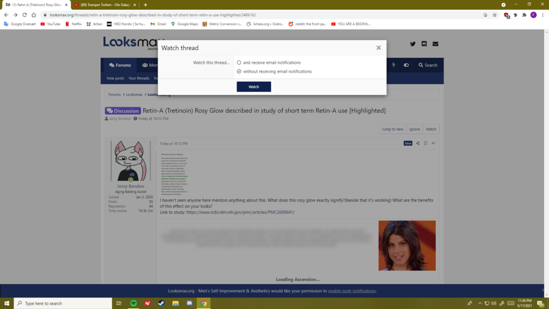Close the YouTube browser tab
This screenshot has height=309, width=549.
(x=135, y=5)
